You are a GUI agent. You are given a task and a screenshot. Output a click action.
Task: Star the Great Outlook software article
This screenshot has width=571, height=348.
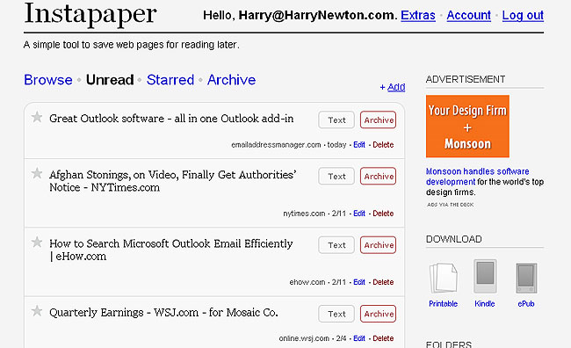pyautogui.click(x=37, y=117)
